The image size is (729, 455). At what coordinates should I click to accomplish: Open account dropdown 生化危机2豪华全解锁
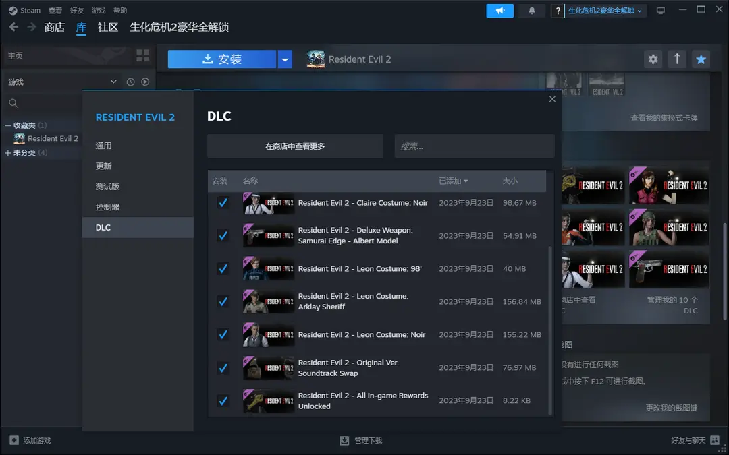pos(605,11)
